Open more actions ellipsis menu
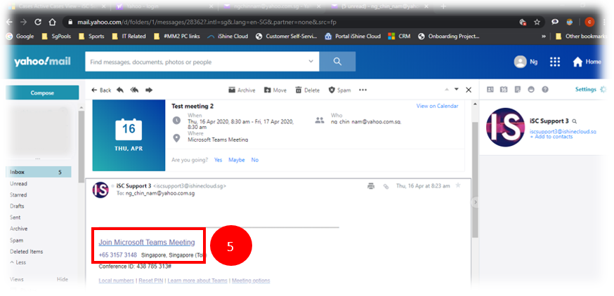The image size is (614, 296). (x=363, y=90)
